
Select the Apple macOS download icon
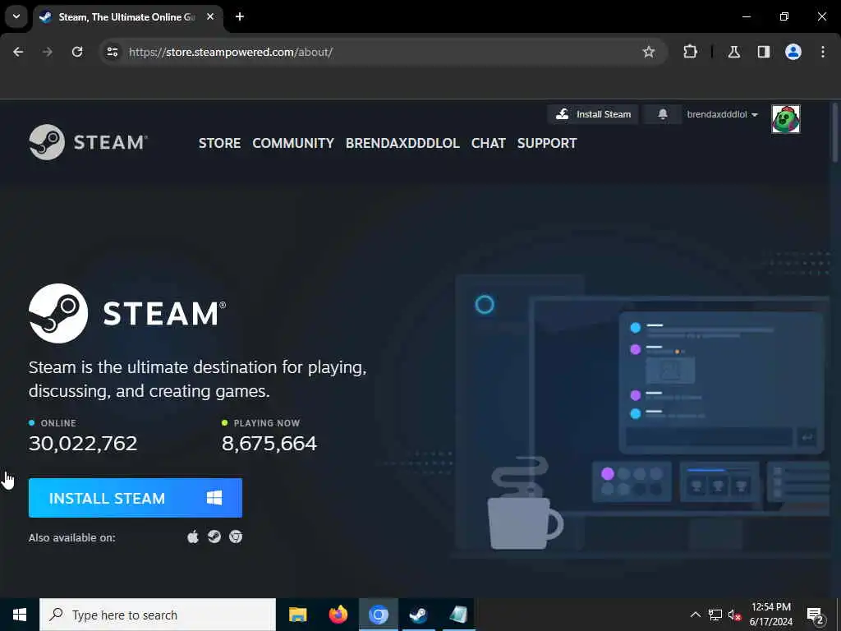193,537
